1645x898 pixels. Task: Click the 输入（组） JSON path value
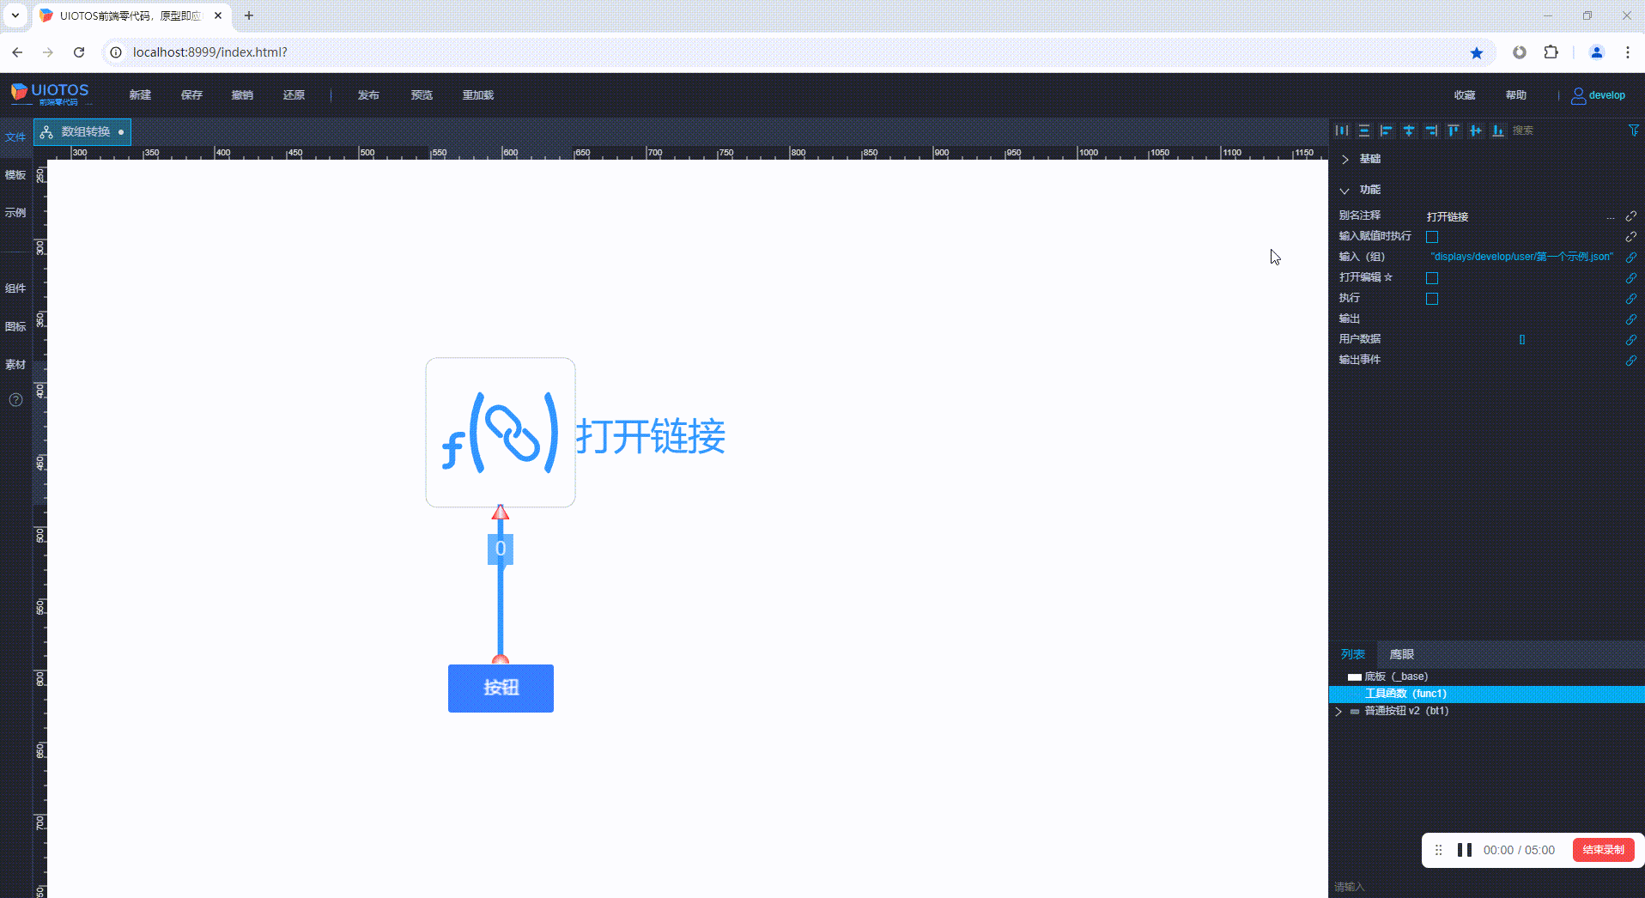(x=1522, y=257)
